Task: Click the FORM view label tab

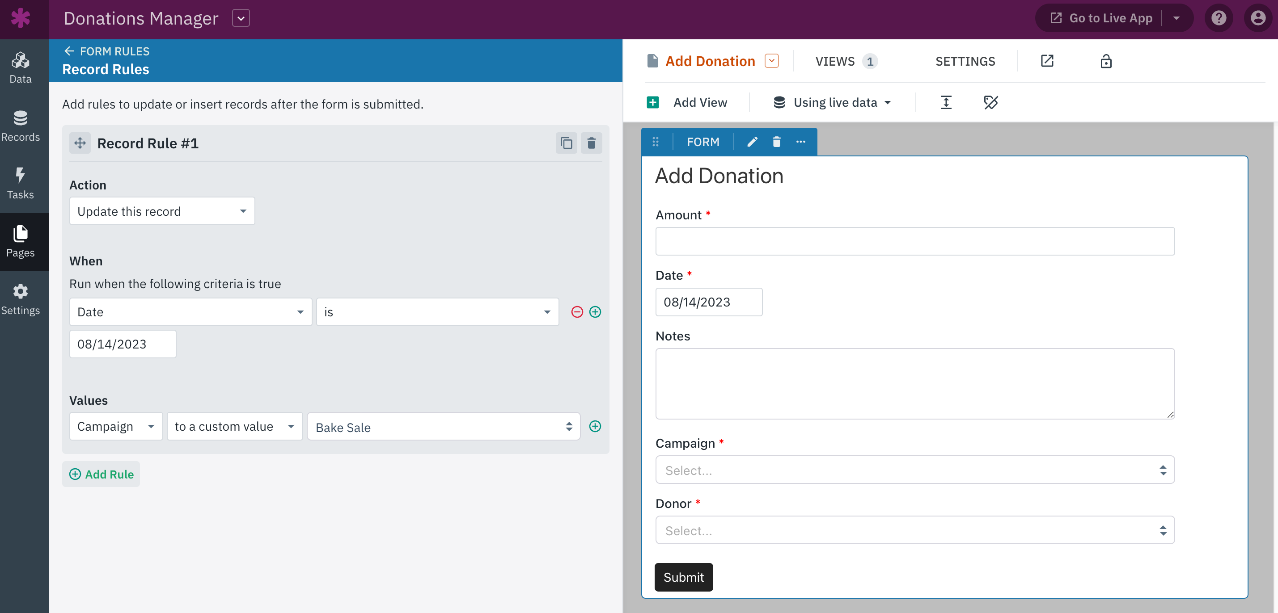Action: point(703,142)
